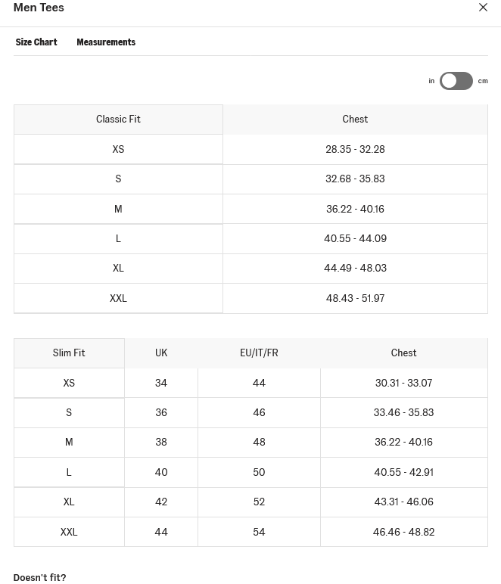Select the Classic Fit XS row
501x584 pixels.
(118, 150)
